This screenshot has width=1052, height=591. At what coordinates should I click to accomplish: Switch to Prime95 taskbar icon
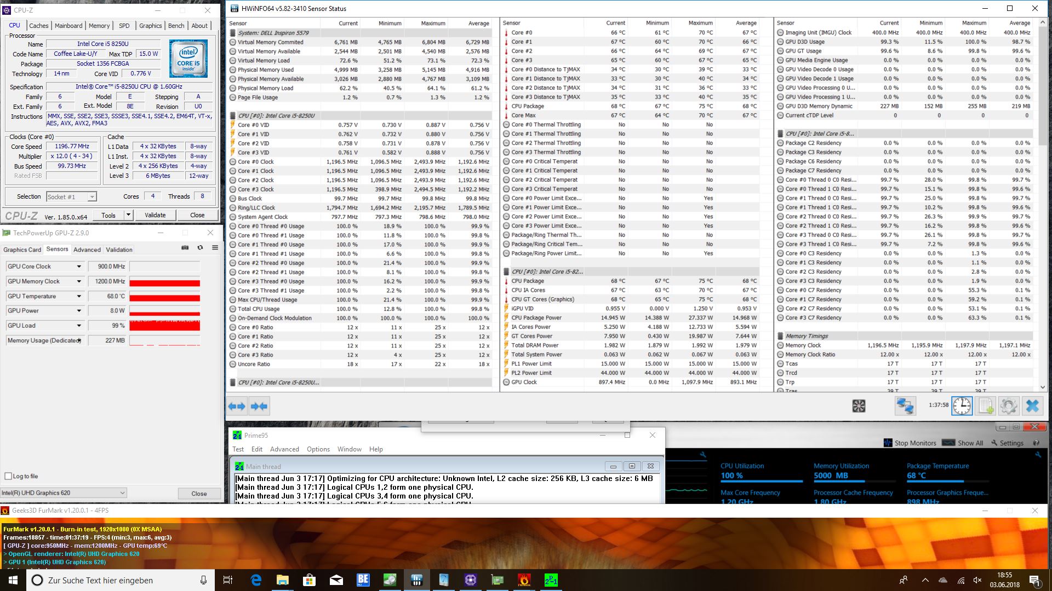click(x=551, y=580)
